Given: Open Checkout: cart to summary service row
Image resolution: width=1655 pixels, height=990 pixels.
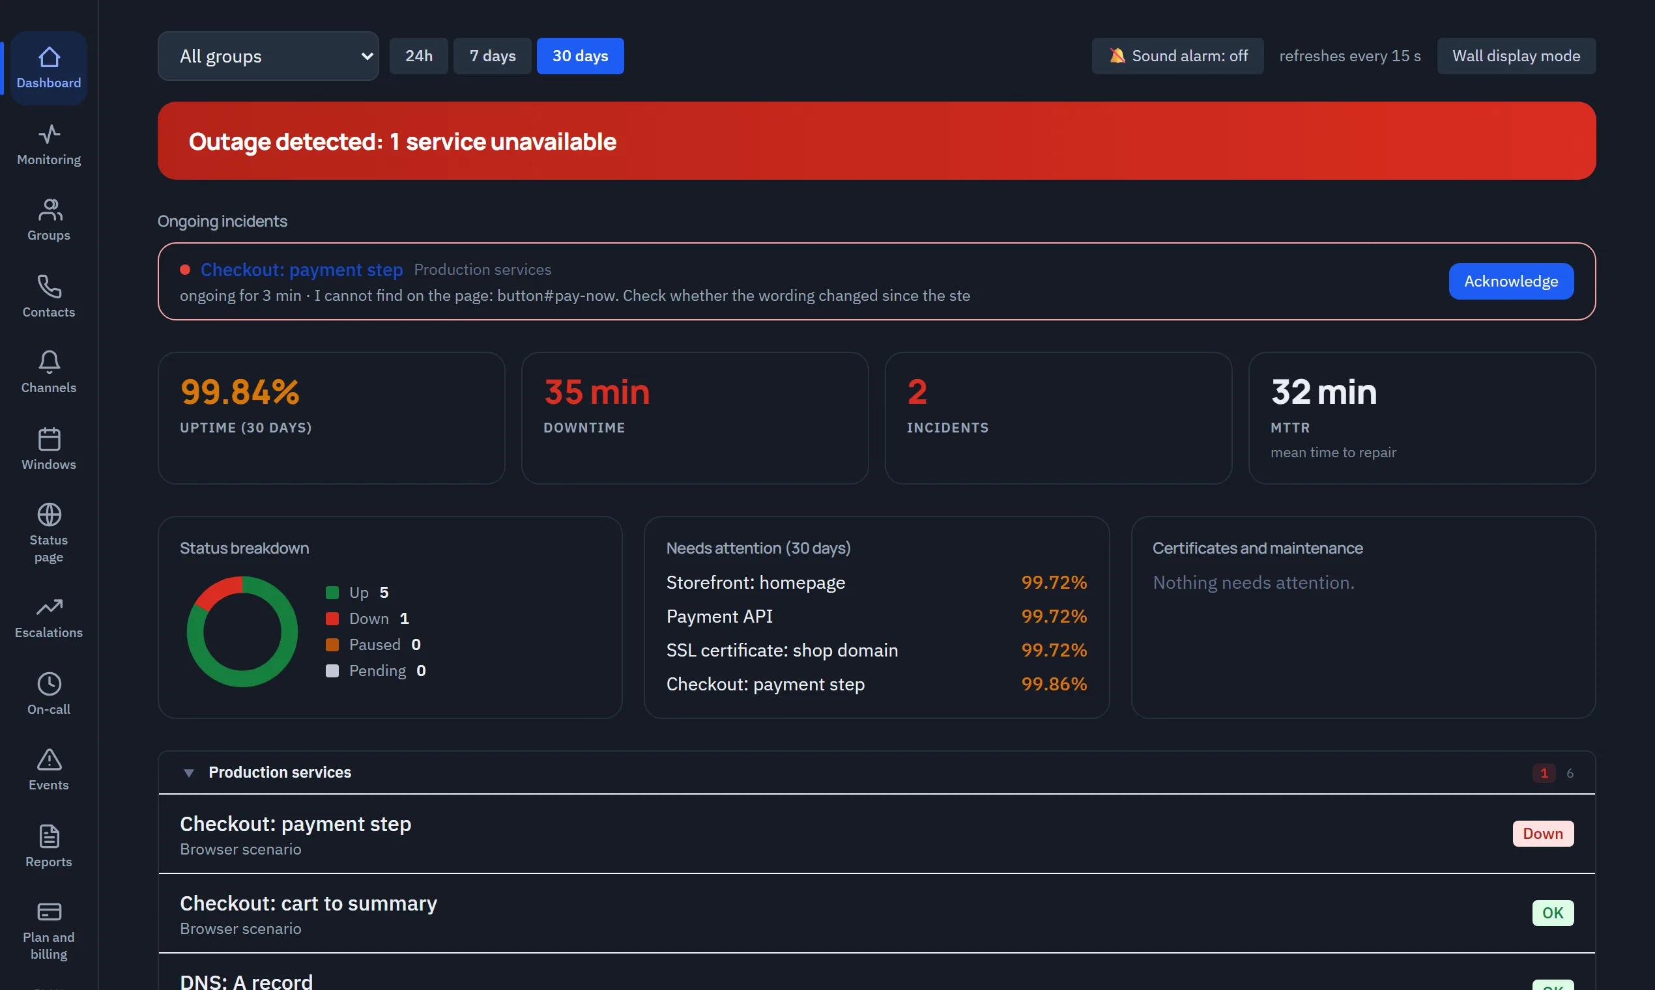Looking at the screenshot, I should pos(876,913).
